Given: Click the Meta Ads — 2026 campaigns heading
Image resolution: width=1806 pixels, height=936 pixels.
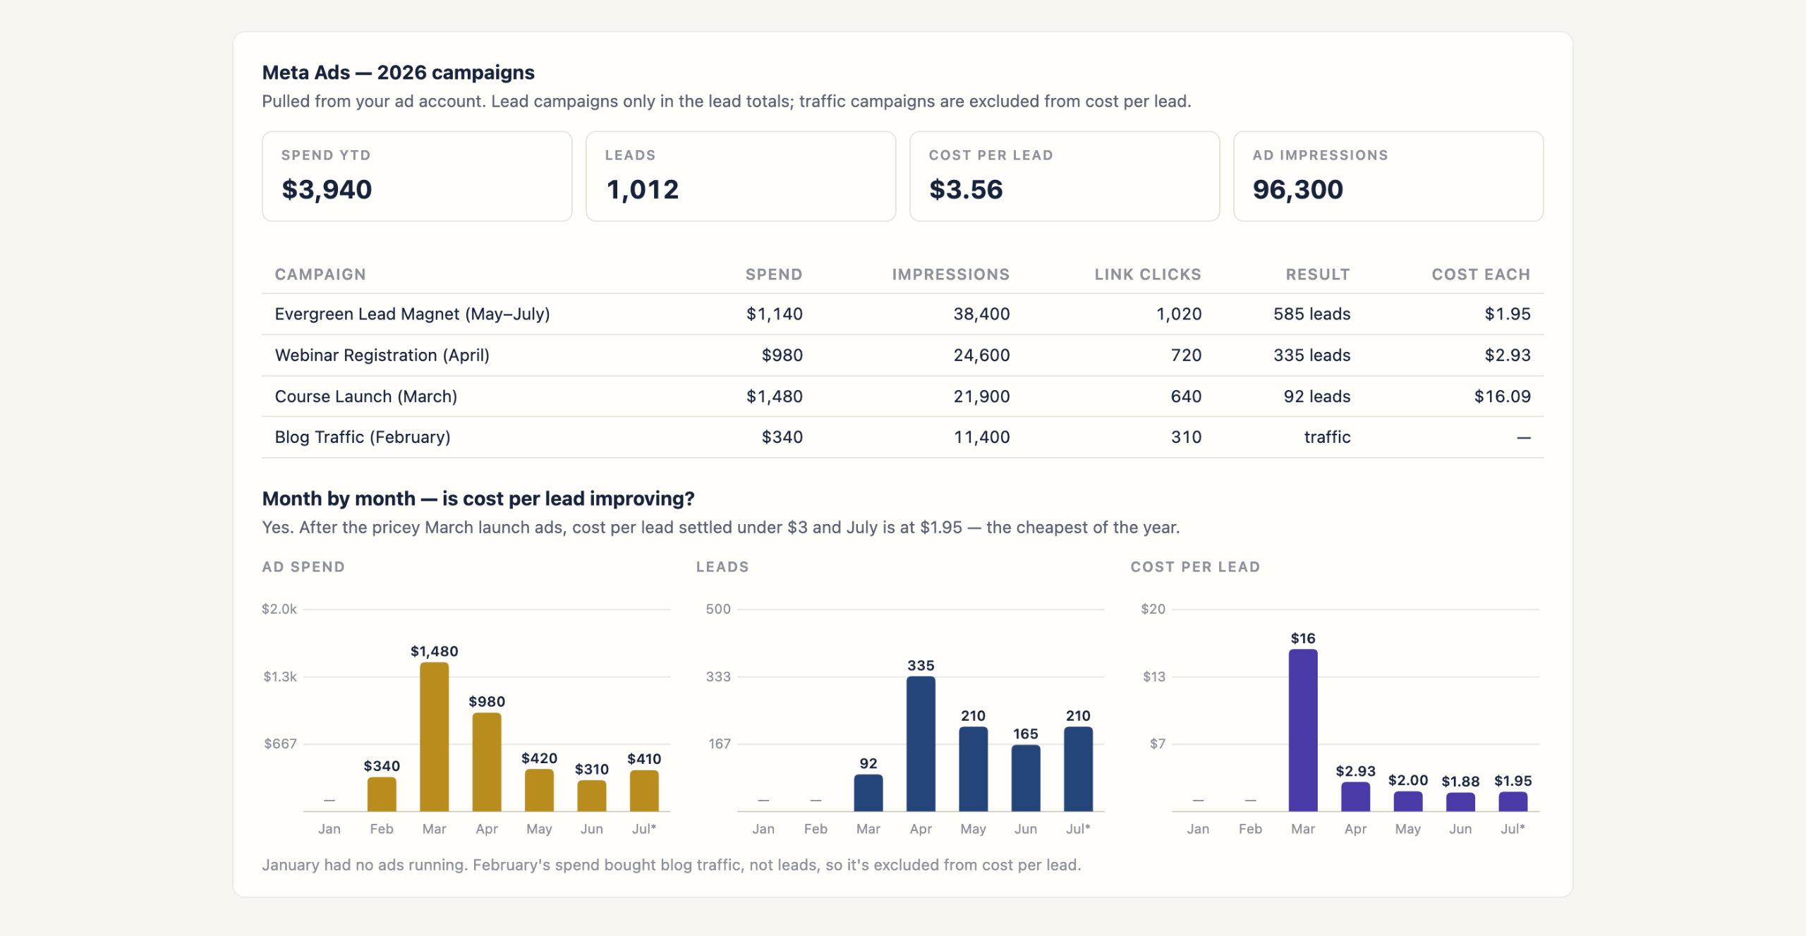Looking at the screenshot, I should click(398, 73).
